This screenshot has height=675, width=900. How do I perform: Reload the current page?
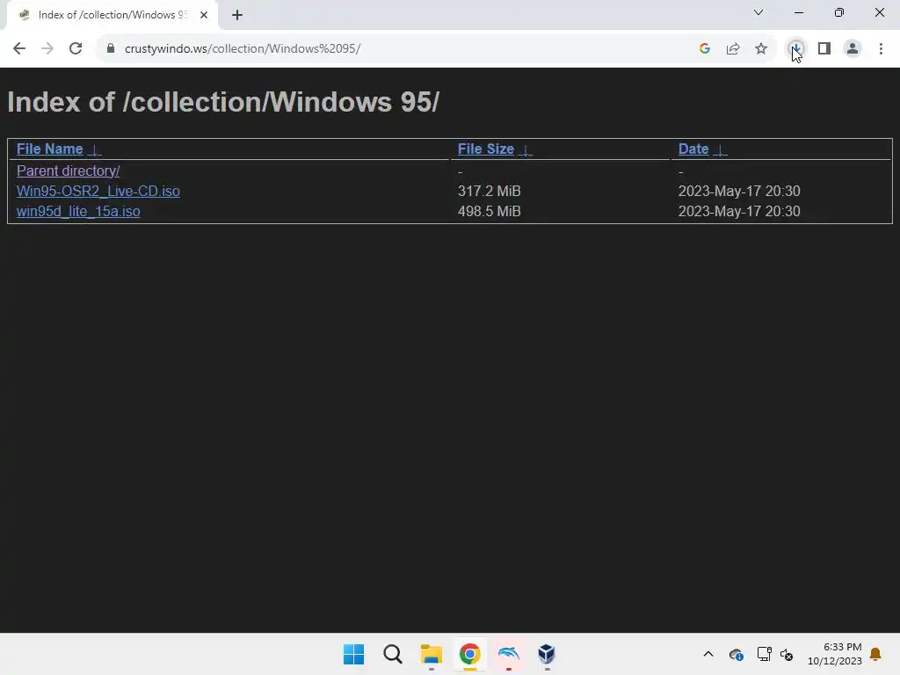(76, 49)
